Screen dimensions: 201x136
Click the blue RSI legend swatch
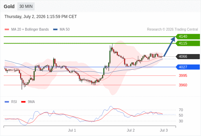pyautogui.click(x=7, y=102)
